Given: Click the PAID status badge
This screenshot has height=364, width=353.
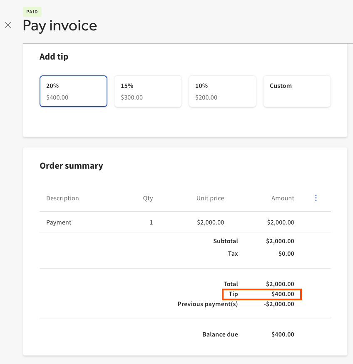Looking at the screenshot, I should click(32, 12).
